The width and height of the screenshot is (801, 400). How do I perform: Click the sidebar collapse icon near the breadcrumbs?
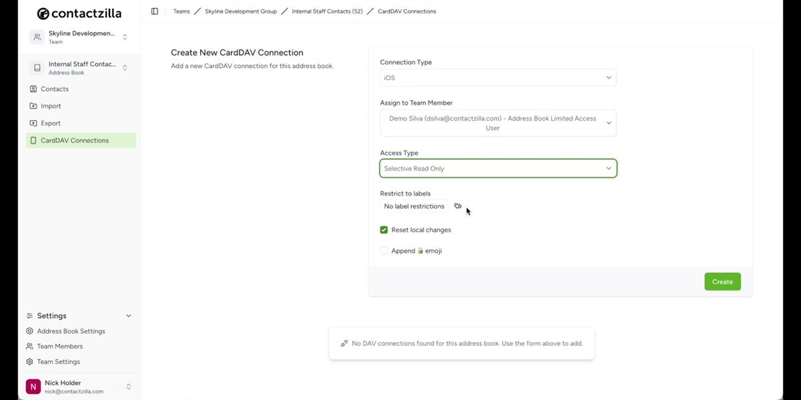(154, 11)
